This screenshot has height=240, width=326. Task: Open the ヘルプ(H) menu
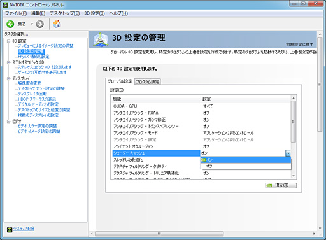[x=118, y=13]
